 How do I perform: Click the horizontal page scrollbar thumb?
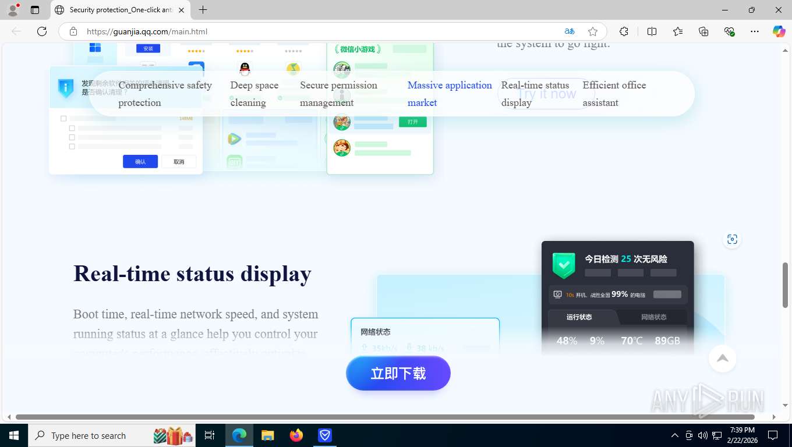click(385, 417)
